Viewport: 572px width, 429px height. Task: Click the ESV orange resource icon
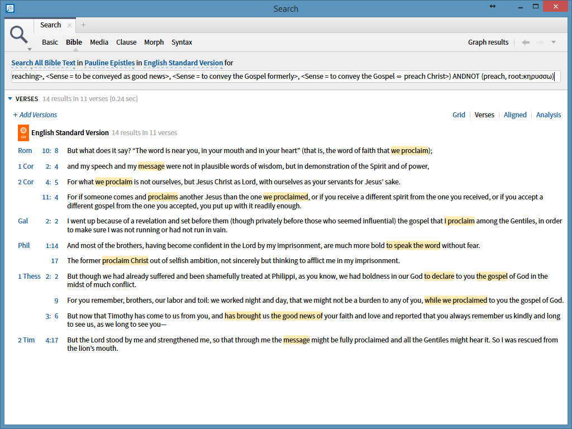coord(23,133)
